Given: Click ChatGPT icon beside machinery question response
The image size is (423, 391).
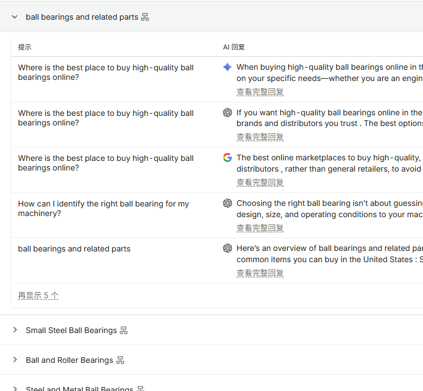Looking at the screenshot, I should pyautogui.click(x=228, y=203).
